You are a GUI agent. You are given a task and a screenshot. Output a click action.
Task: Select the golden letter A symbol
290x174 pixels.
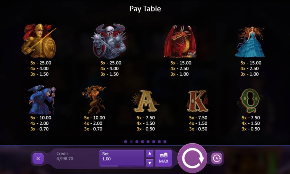pyautogui.click(x=146, y=101)
